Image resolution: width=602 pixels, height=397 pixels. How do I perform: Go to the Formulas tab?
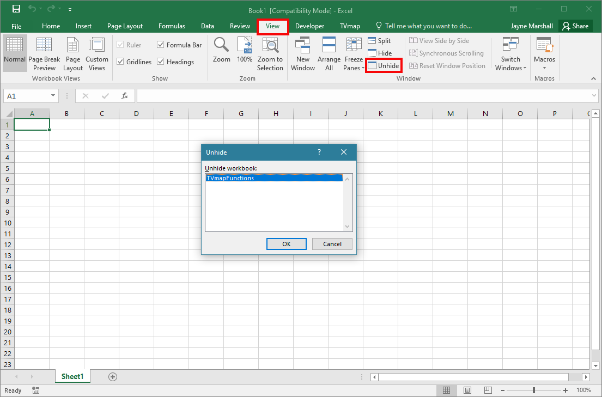[172, 26]
